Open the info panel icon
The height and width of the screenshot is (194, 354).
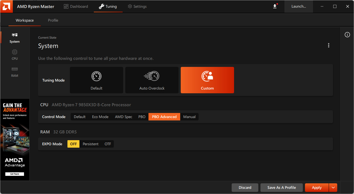pyautogui.click(x=347, y=35)
